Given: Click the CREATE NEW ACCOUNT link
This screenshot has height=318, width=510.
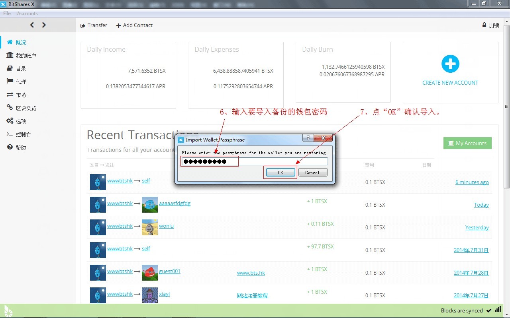Looking at the screenshot, I should (450, 83).
